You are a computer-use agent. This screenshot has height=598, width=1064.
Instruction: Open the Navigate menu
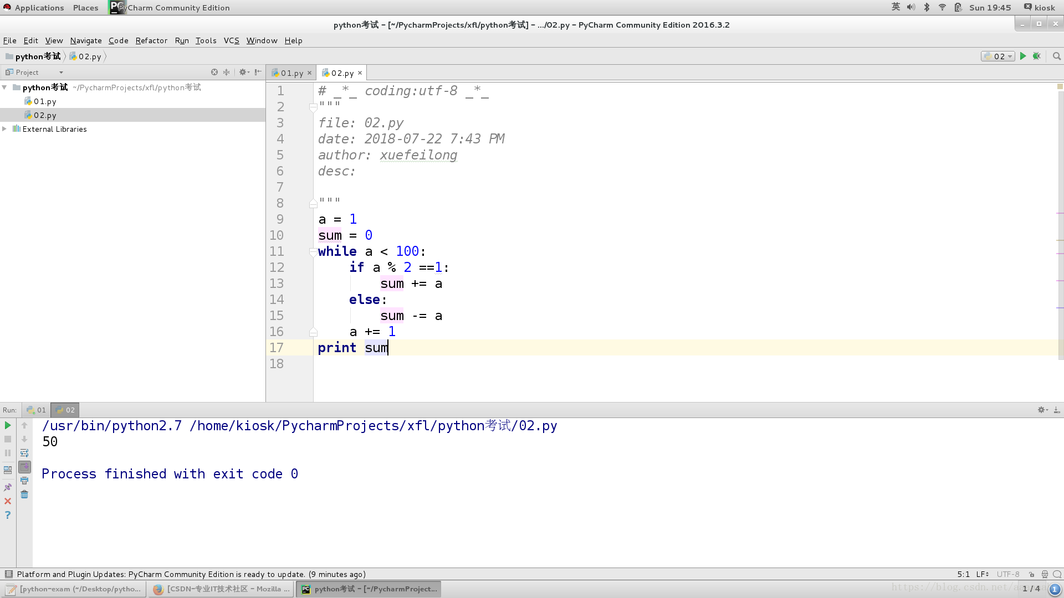tap(86, 40)
